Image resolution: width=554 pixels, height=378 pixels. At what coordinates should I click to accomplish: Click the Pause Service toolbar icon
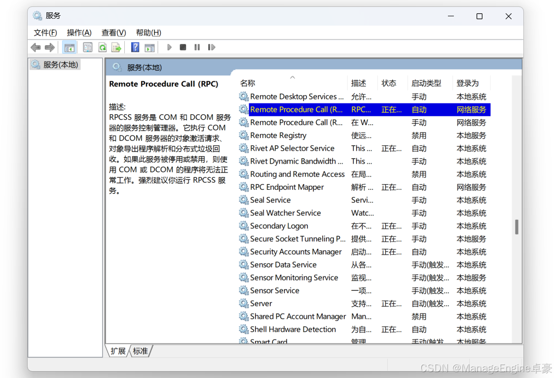coord(197,47)
